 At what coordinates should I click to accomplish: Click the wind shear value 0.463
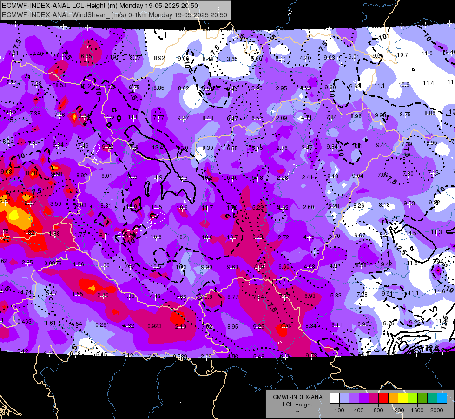(x=24, y=322)
